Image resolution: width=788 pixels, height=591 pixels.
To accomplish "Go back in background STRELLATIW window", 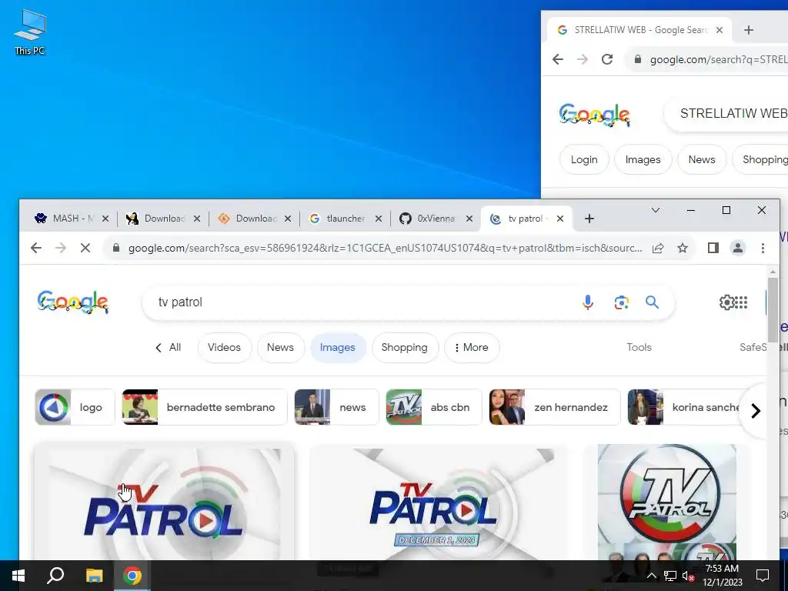I will coord(558,59).
